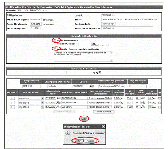This screenshot has height=149, width=168.
Task: Toggle the Corrección / Observaciones checkbox
Action: point(55,49)
